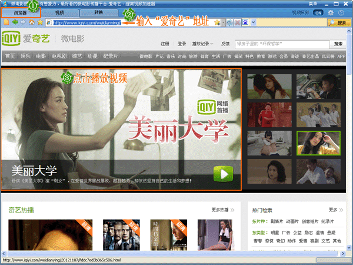Screen dimensions: 353x265
Task: Open favorites star in the toolbar
Action: [x=40, y=22]
